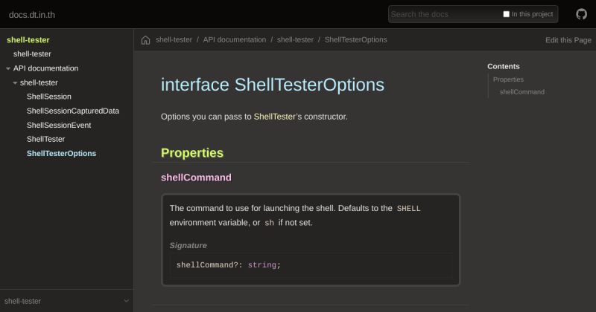This screenshot has height=312, width=596.
Task: Select ShellTesterOptions in the sidebar
Action: (61, 154)
